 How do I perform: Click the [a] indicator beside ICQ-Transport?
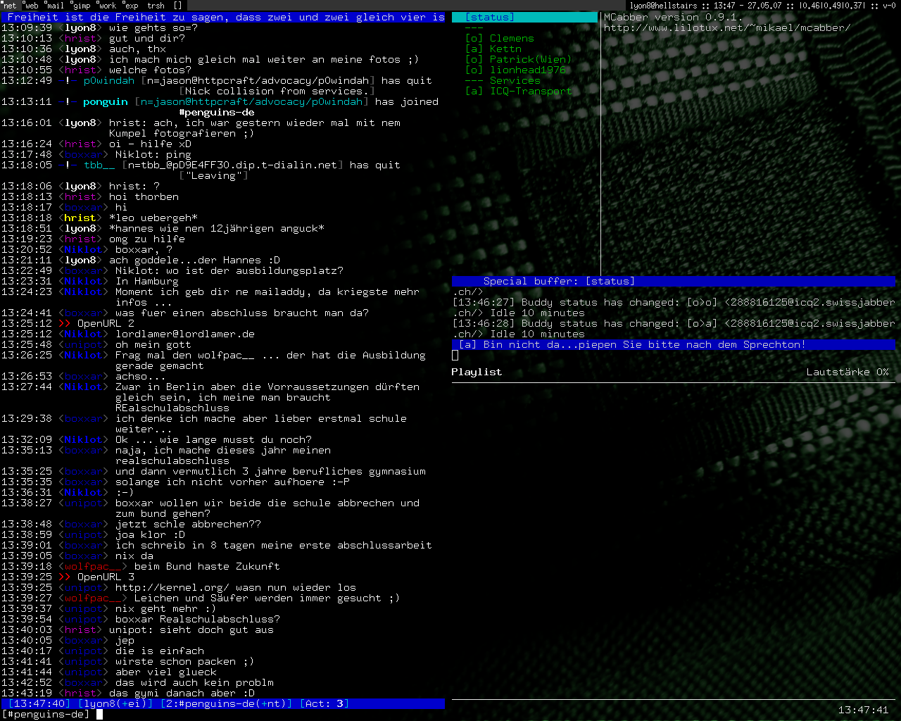[x=474, y=92]
